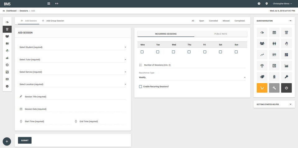
Task: Click the Submit button
Action: (x=25, y=140)
